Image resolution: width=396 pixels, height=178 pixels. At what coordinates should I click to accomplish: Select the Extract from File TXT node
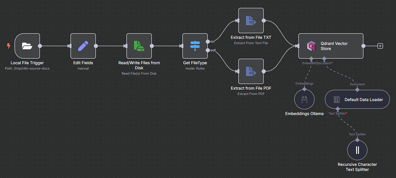[251, 20]
